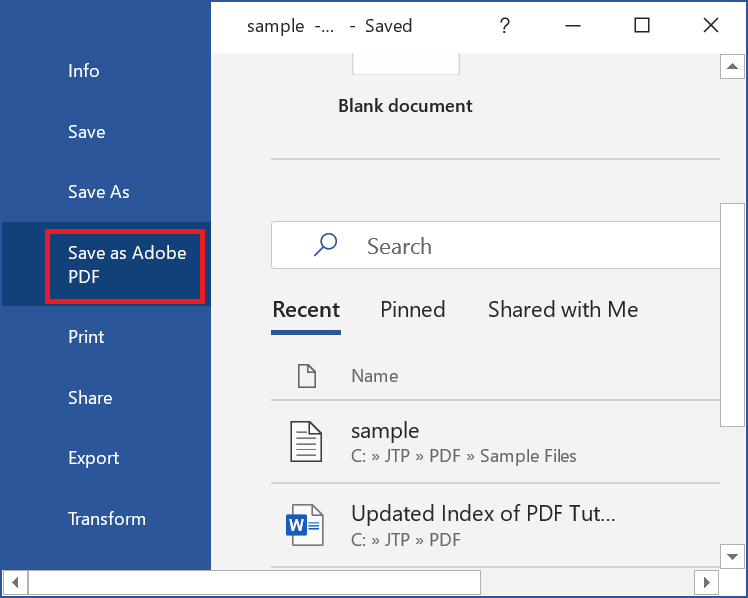Image resolution: width=748 pixels, height=598 pixels.
Task: Minimize the Word window
Action: [572, 25]
